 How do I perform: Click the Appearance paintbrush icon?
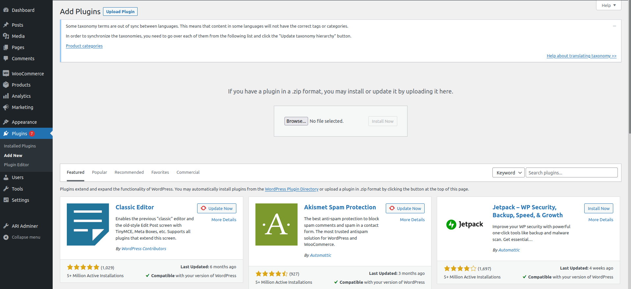coord(6,122)
